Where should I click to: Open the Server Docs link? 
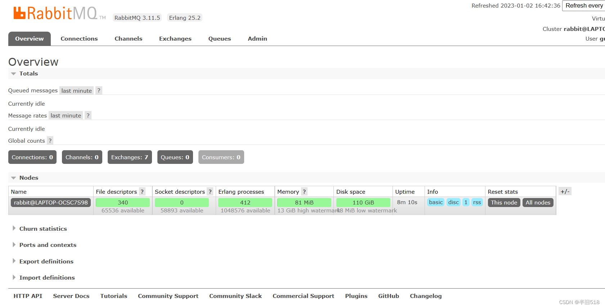tap(71, 296)
